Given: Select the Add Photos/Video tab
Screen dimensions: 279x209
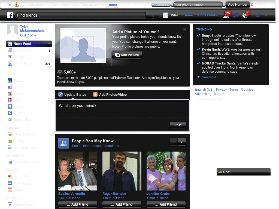Looking at the screenshot, I should click(110, 94).
